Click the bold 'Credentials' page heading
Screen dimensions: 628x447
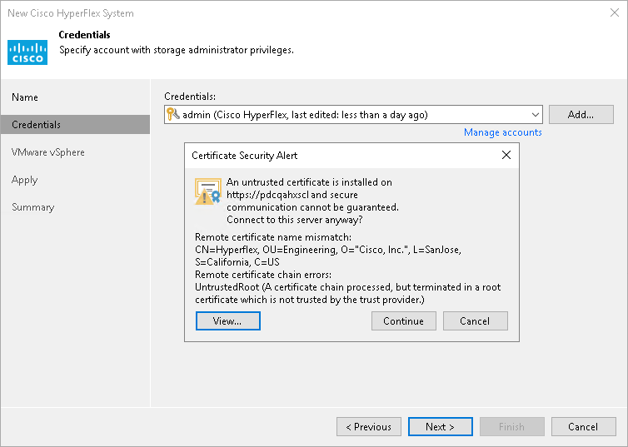84,35
